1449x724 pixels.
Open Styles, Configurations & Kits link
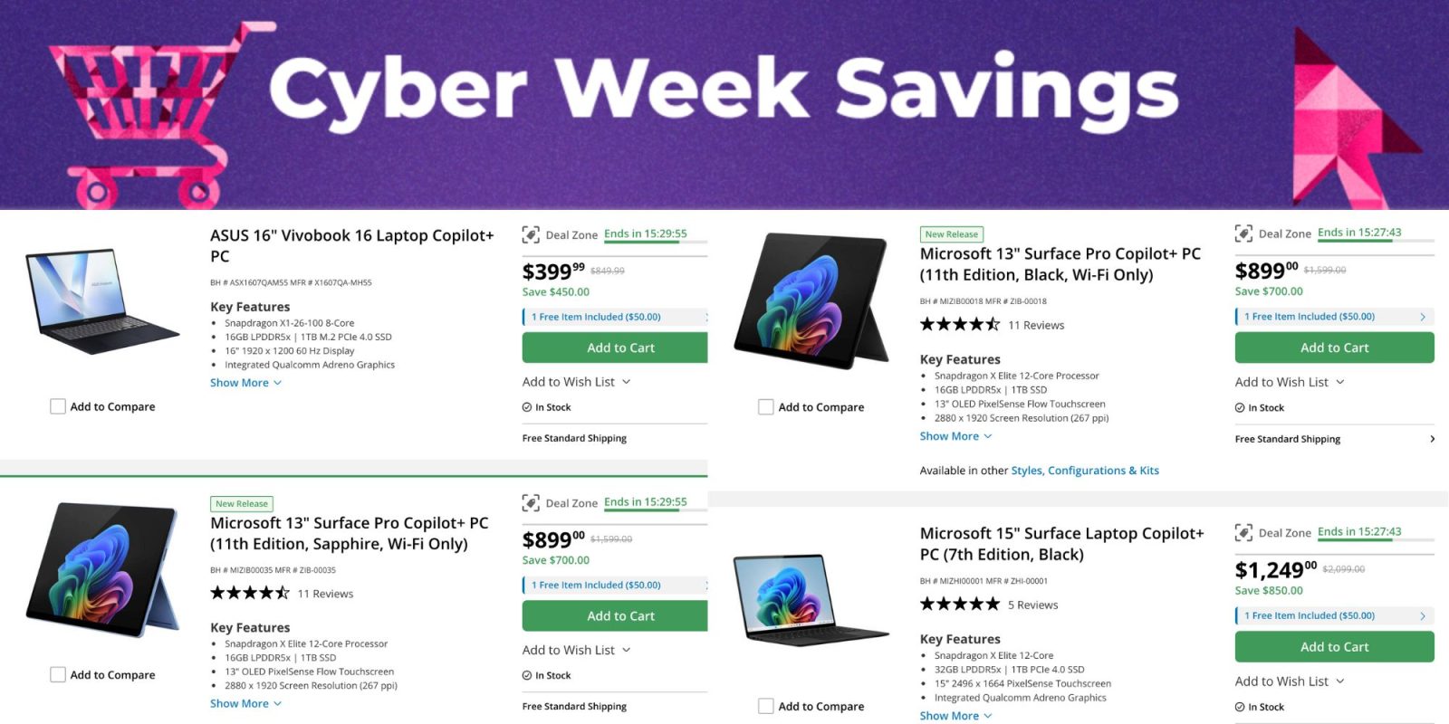click(1085, 471)
